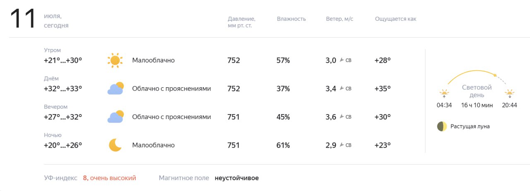Click the Утром temperature range +21°...+30°

63,60
